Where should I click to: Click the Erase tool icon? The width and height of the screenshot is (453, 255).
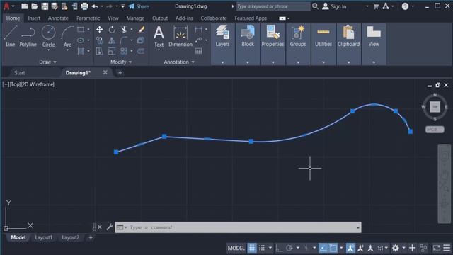point(141,30)
